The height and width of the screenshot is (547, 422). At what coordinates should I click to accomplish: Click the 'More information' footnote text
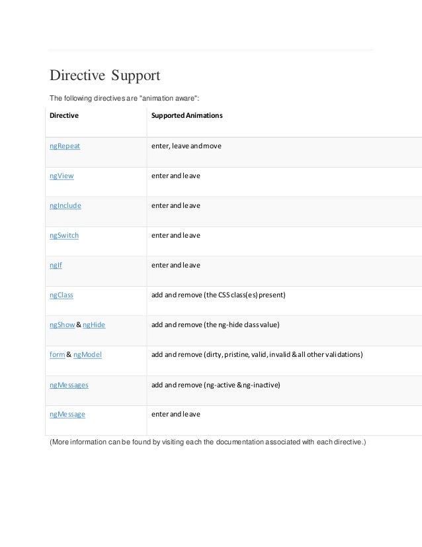coord(208,442)
